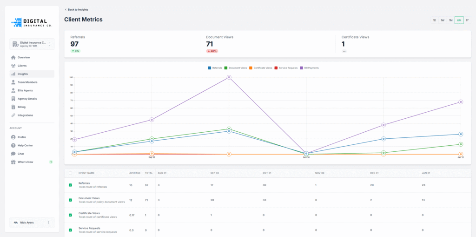This screenshot has width=476, height=237.
Task: Uncheck the Referrals row checkbox
Action: coord(71,185)
